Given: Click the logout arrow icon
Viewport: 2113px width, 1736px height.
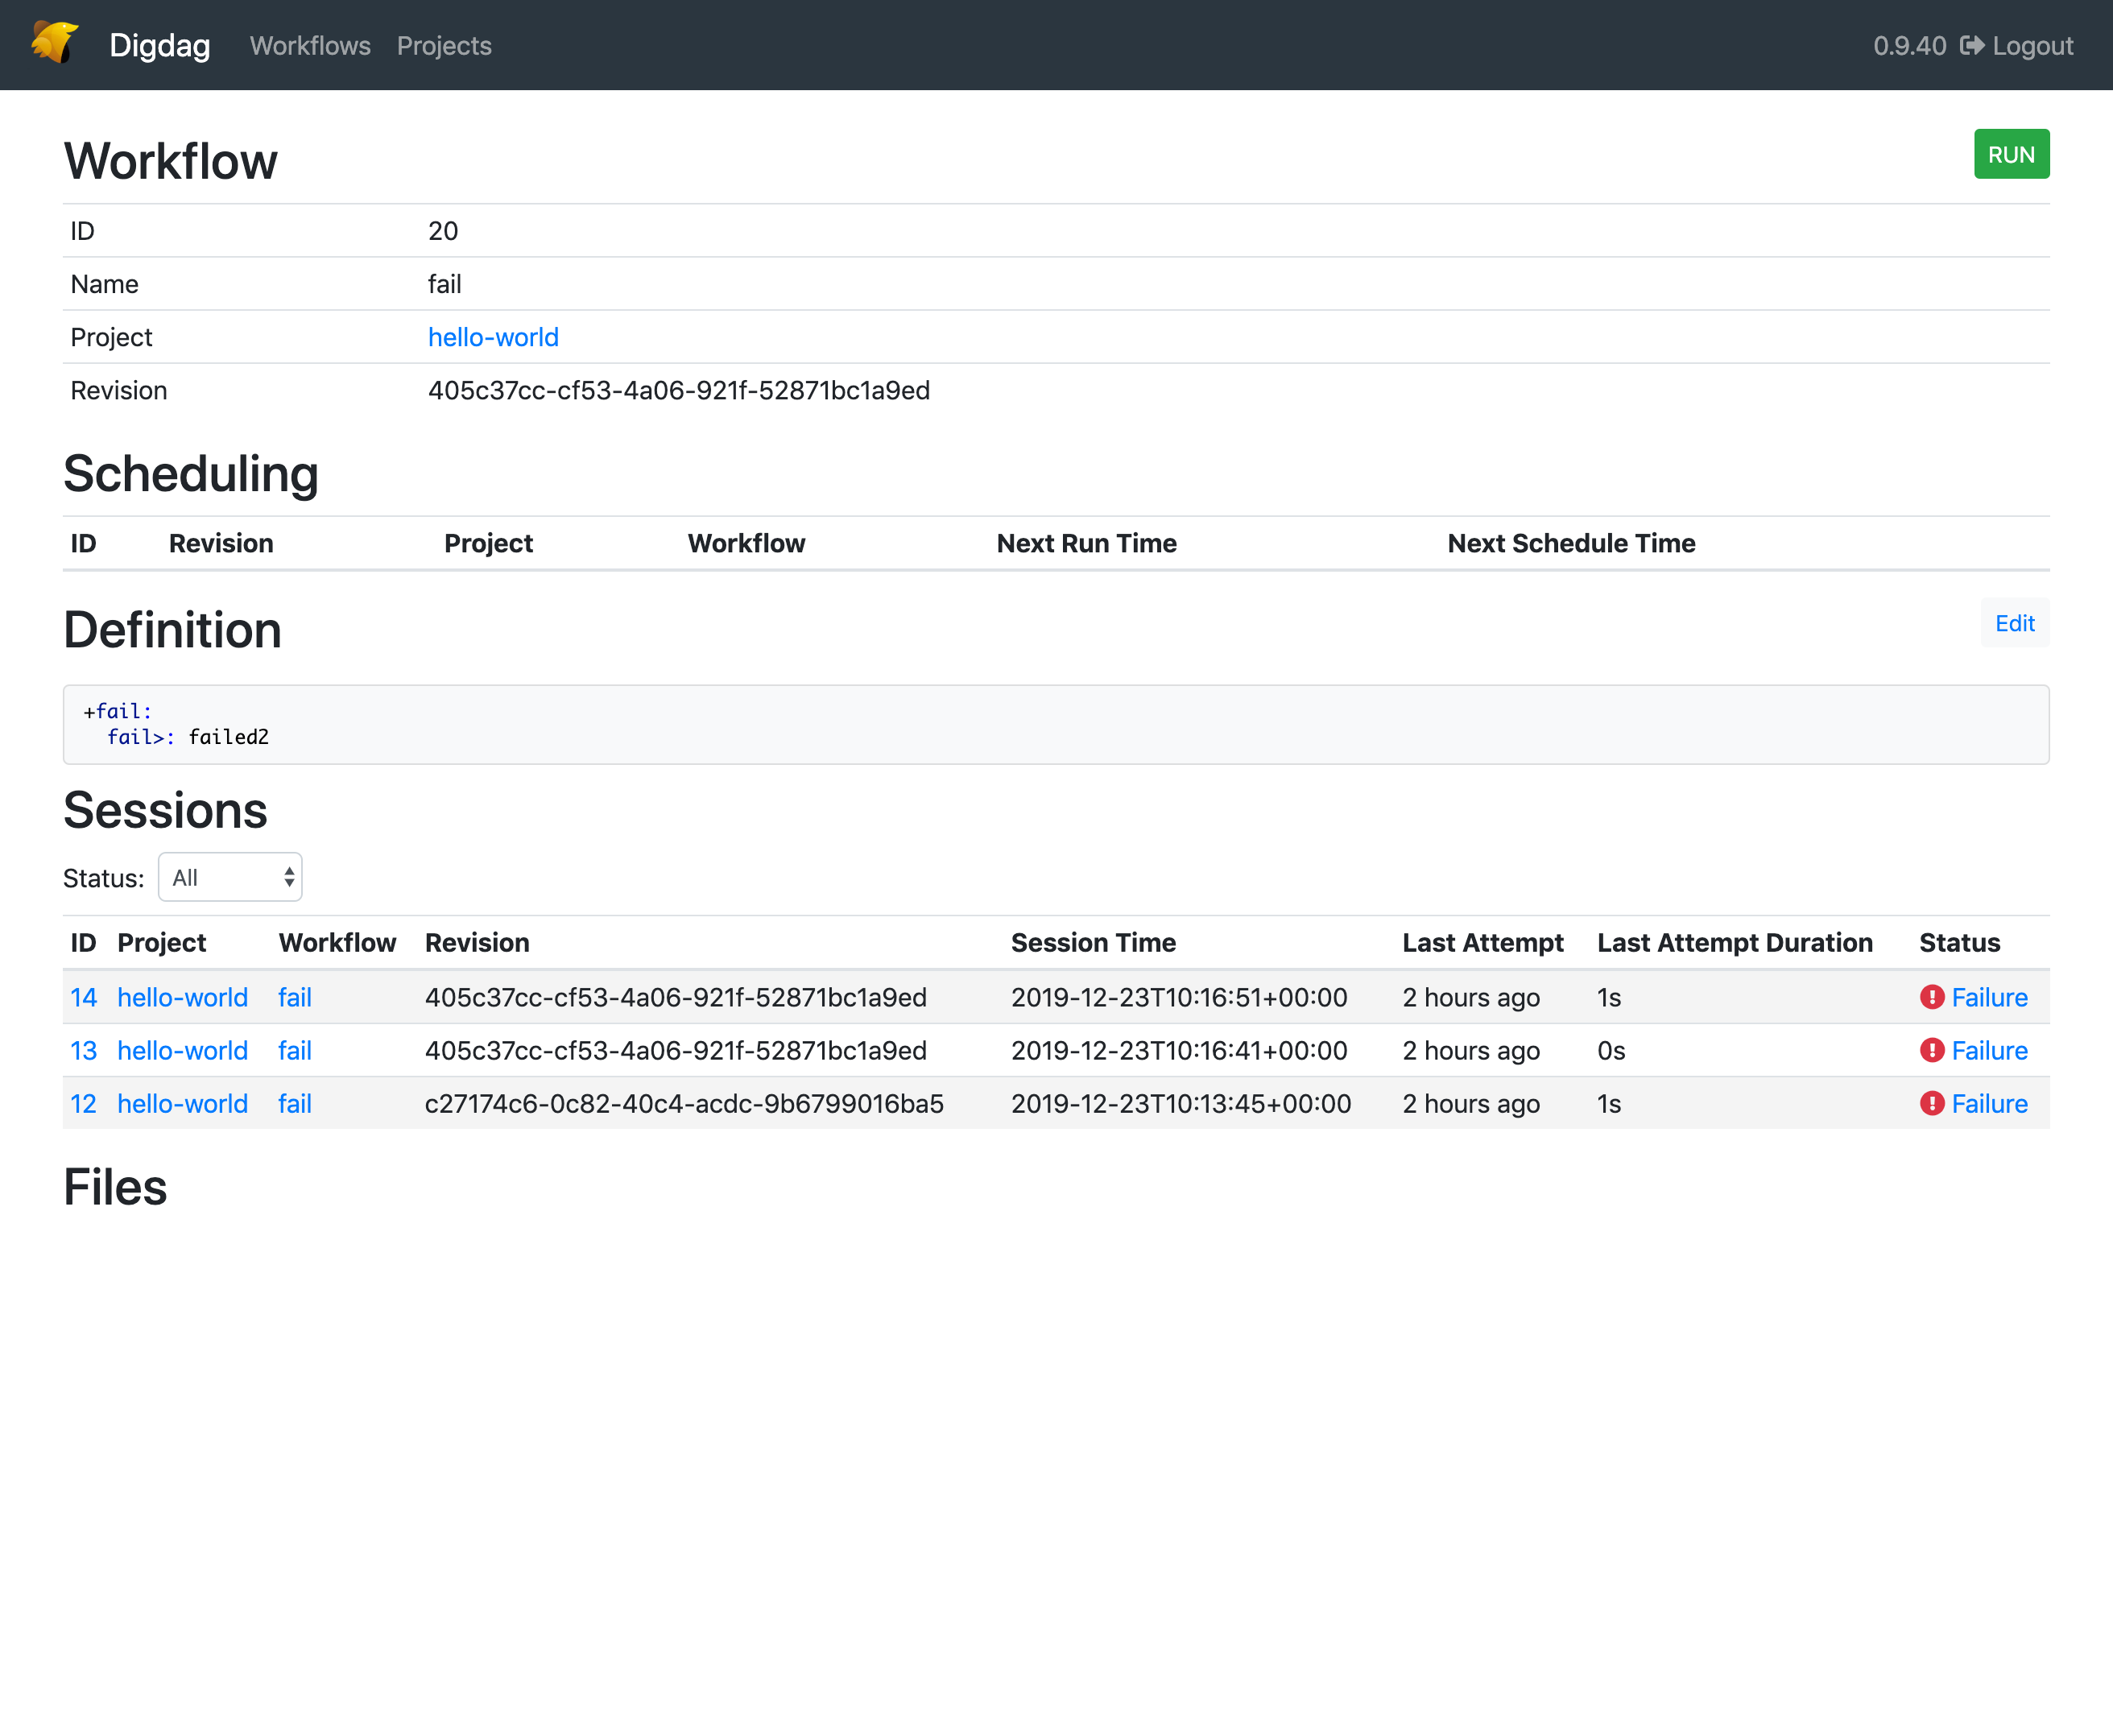Looking at the screenshot, I should [1971, 45].
